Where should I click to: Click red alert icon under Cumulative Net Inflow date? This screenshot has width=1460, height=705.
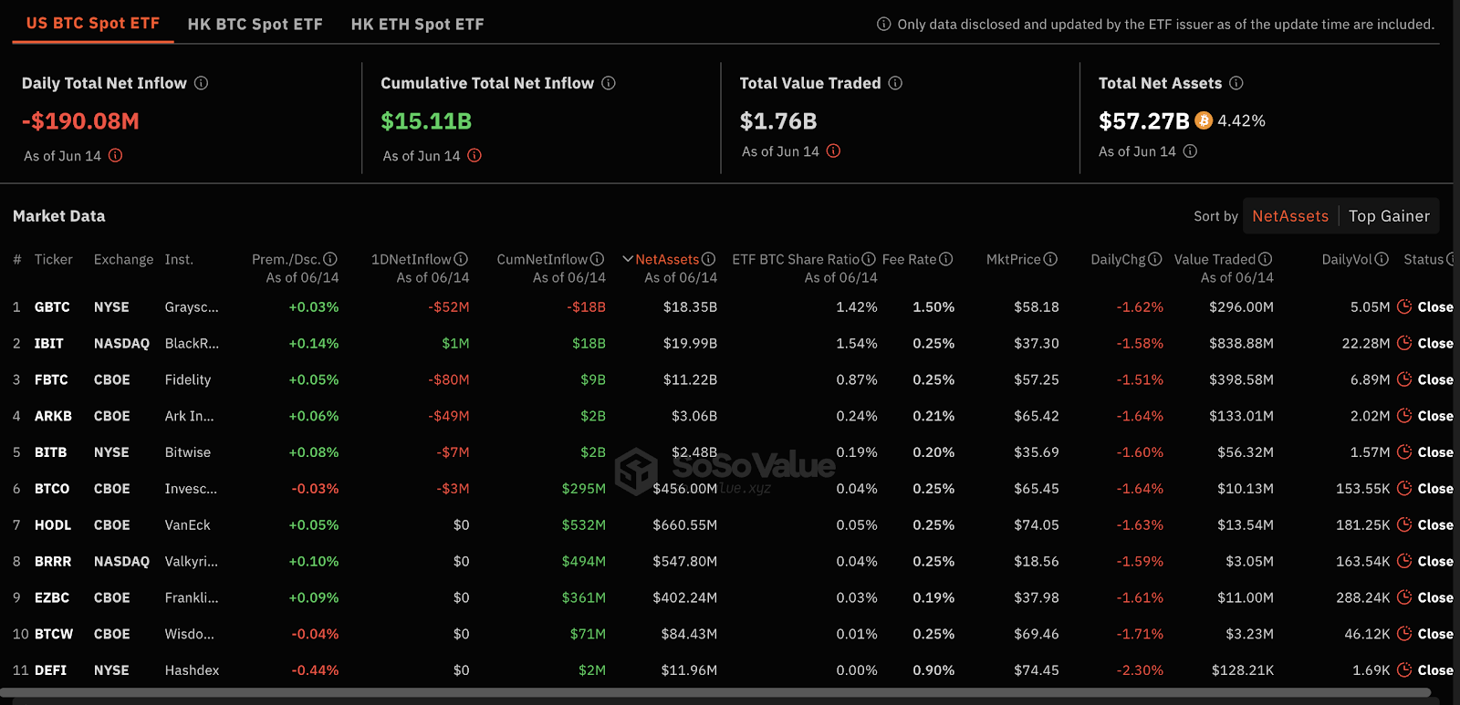[474, 155]
